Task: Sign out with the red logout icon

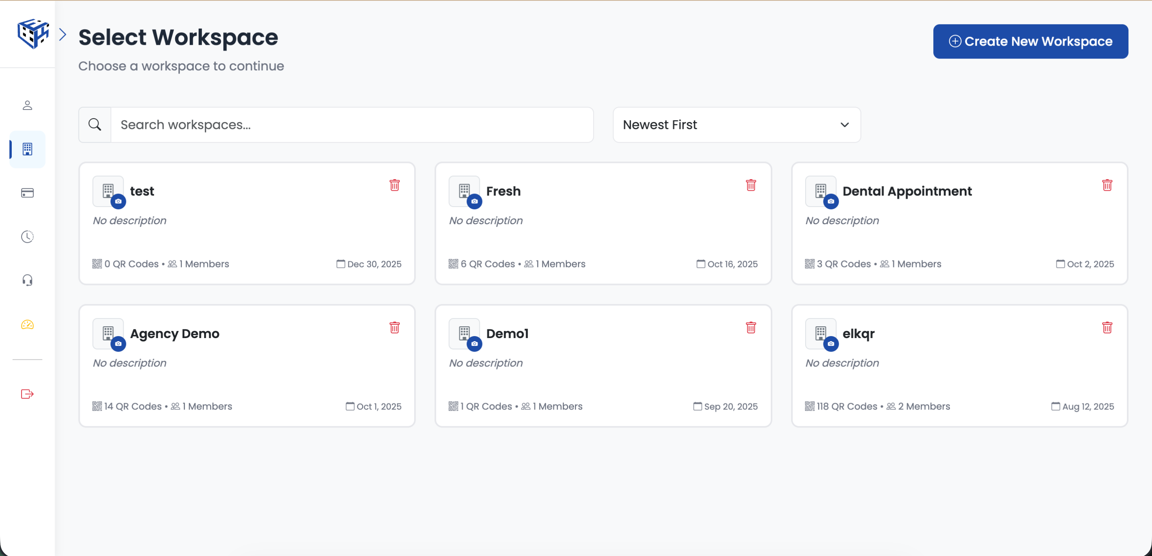Action: pyautogui.click(x=27, y=394)
